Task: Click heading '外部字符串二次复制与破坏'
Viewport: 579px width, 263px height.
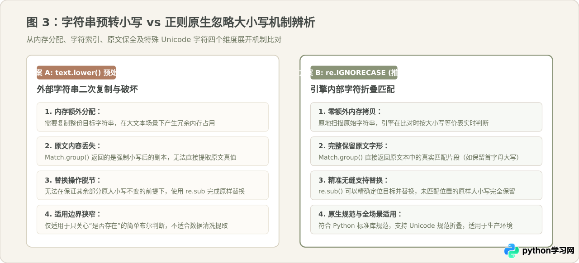Action: click(87, 89)
